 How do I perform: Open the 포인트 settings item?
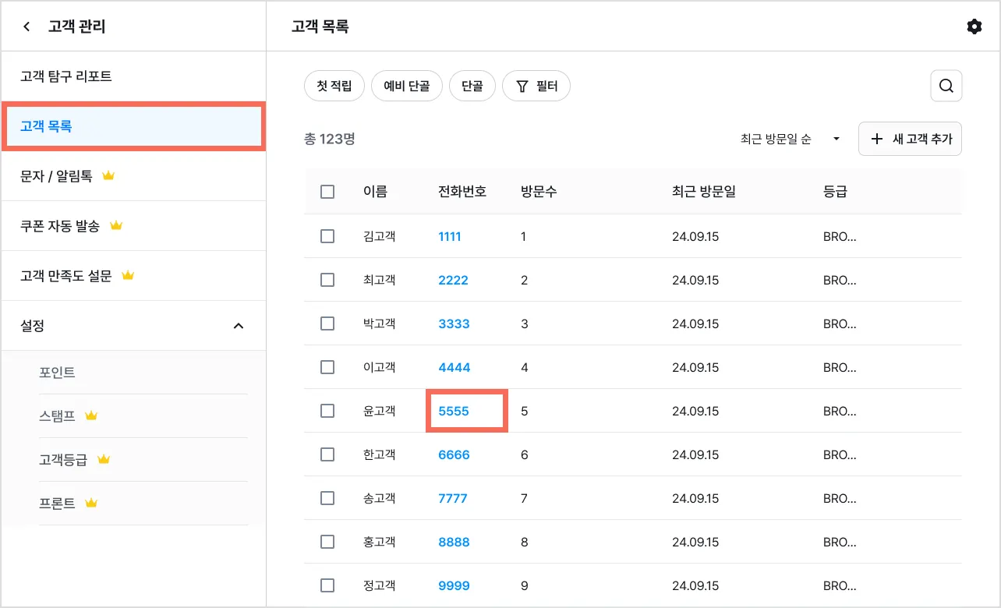58,373
